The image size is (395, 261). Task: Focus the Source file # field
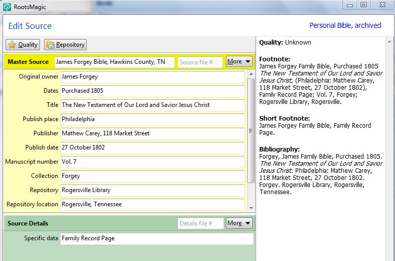(x=200, y=62)
